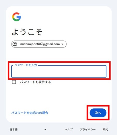Open the パスワードをお忘れの場合 link
Screen dimensions: 117x135
point(30,113)
